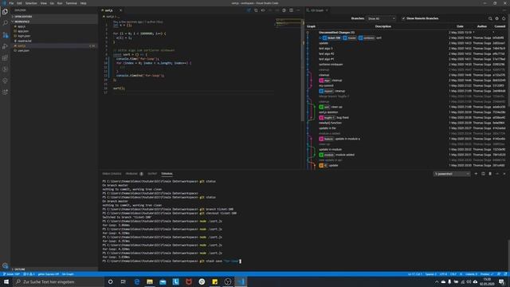
Task: Open the Mail app from the taskbar
Action: [x=163, y=281]
